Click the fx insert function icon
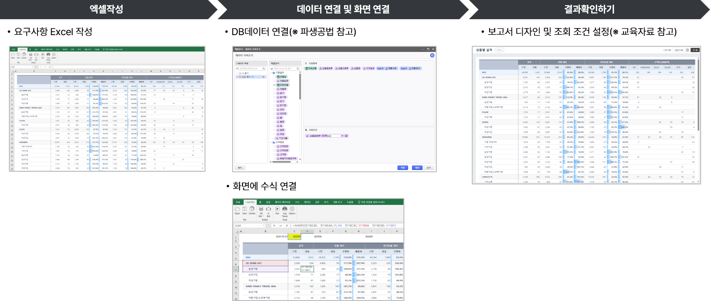The image size is (710, 301). click(286, 225)
